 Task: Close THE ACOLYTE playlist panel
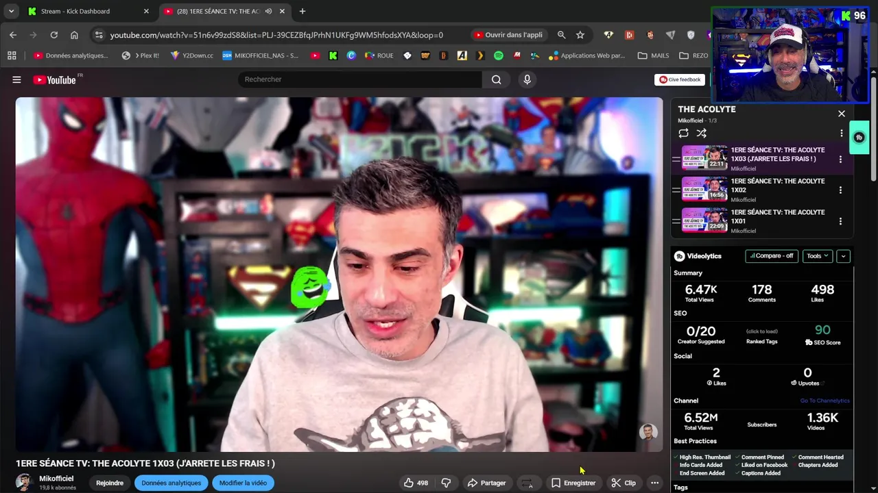842,114
